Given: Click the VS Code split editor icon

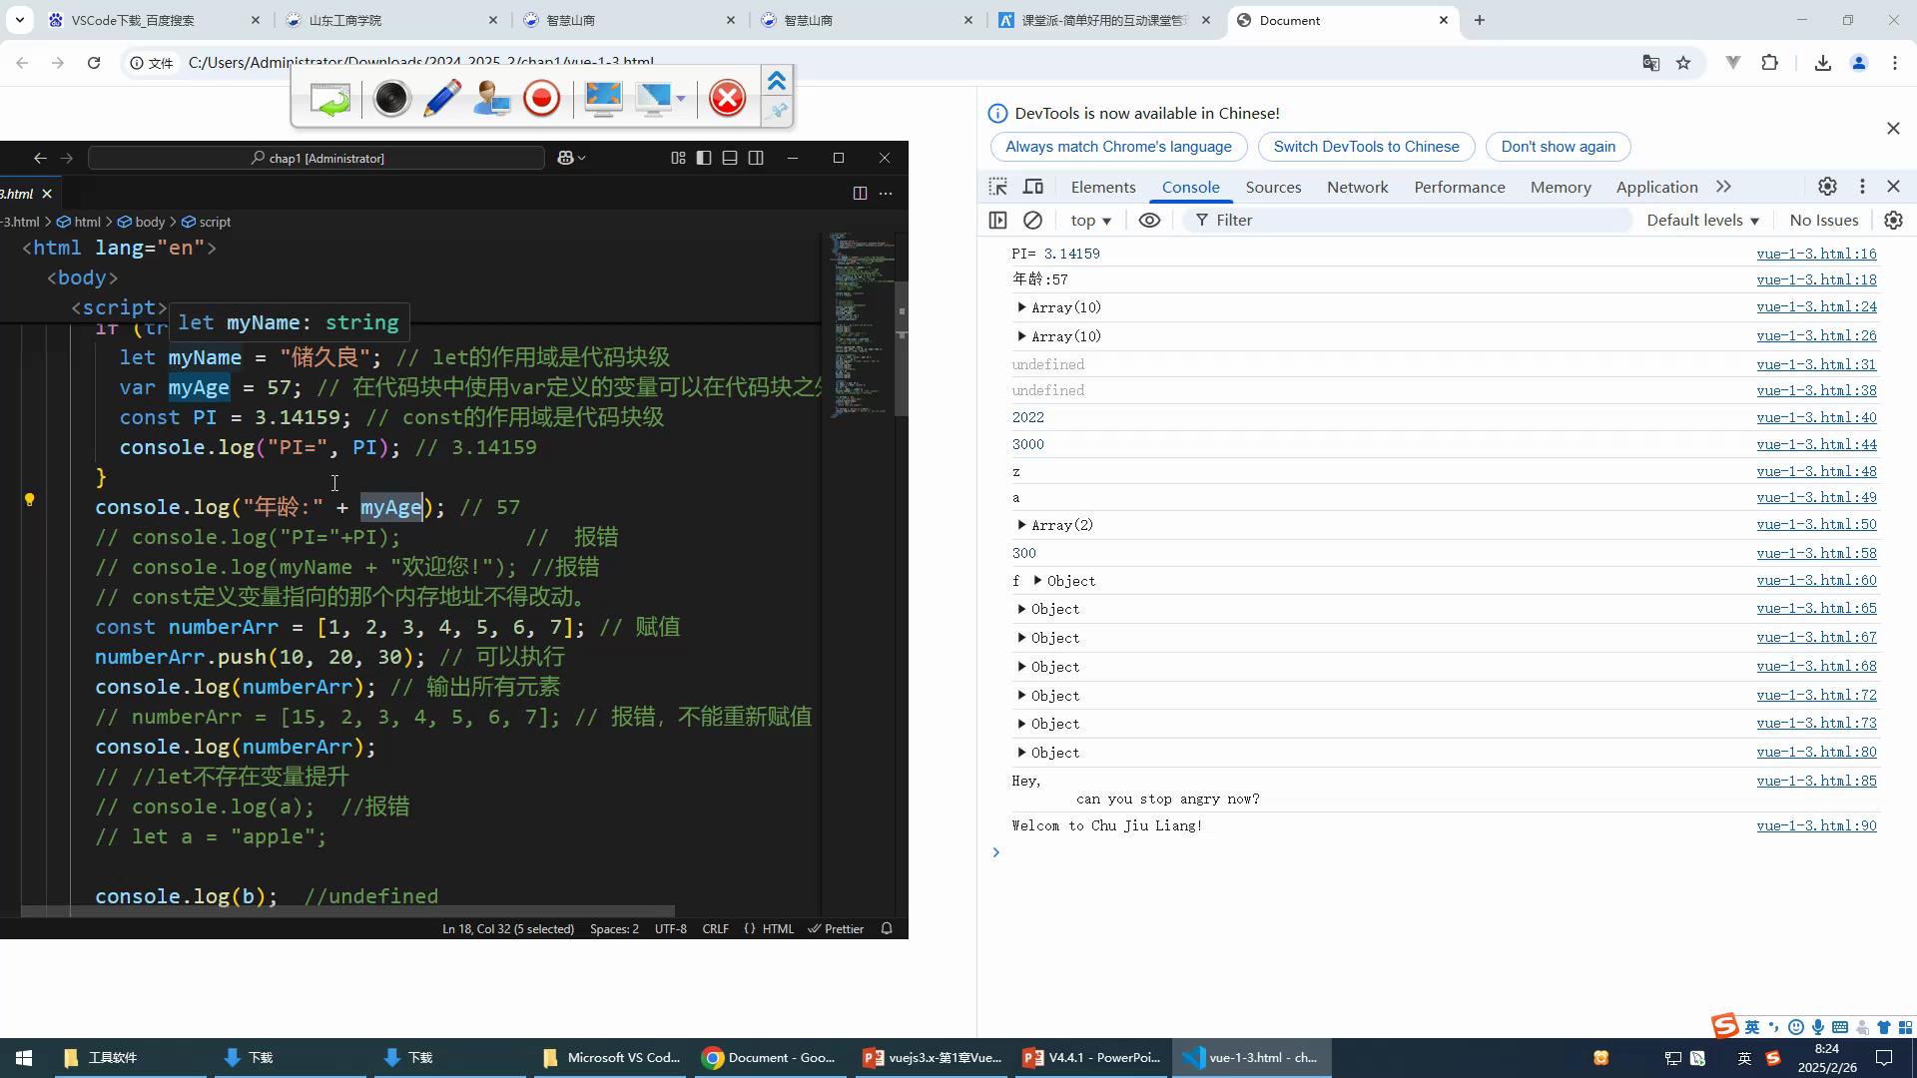Looking at the screenshot, I should tap(860, 193).
